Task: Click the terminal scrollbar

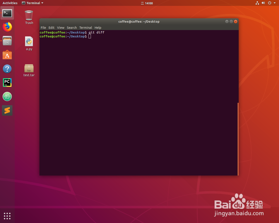Action: [x=238, y=139]
